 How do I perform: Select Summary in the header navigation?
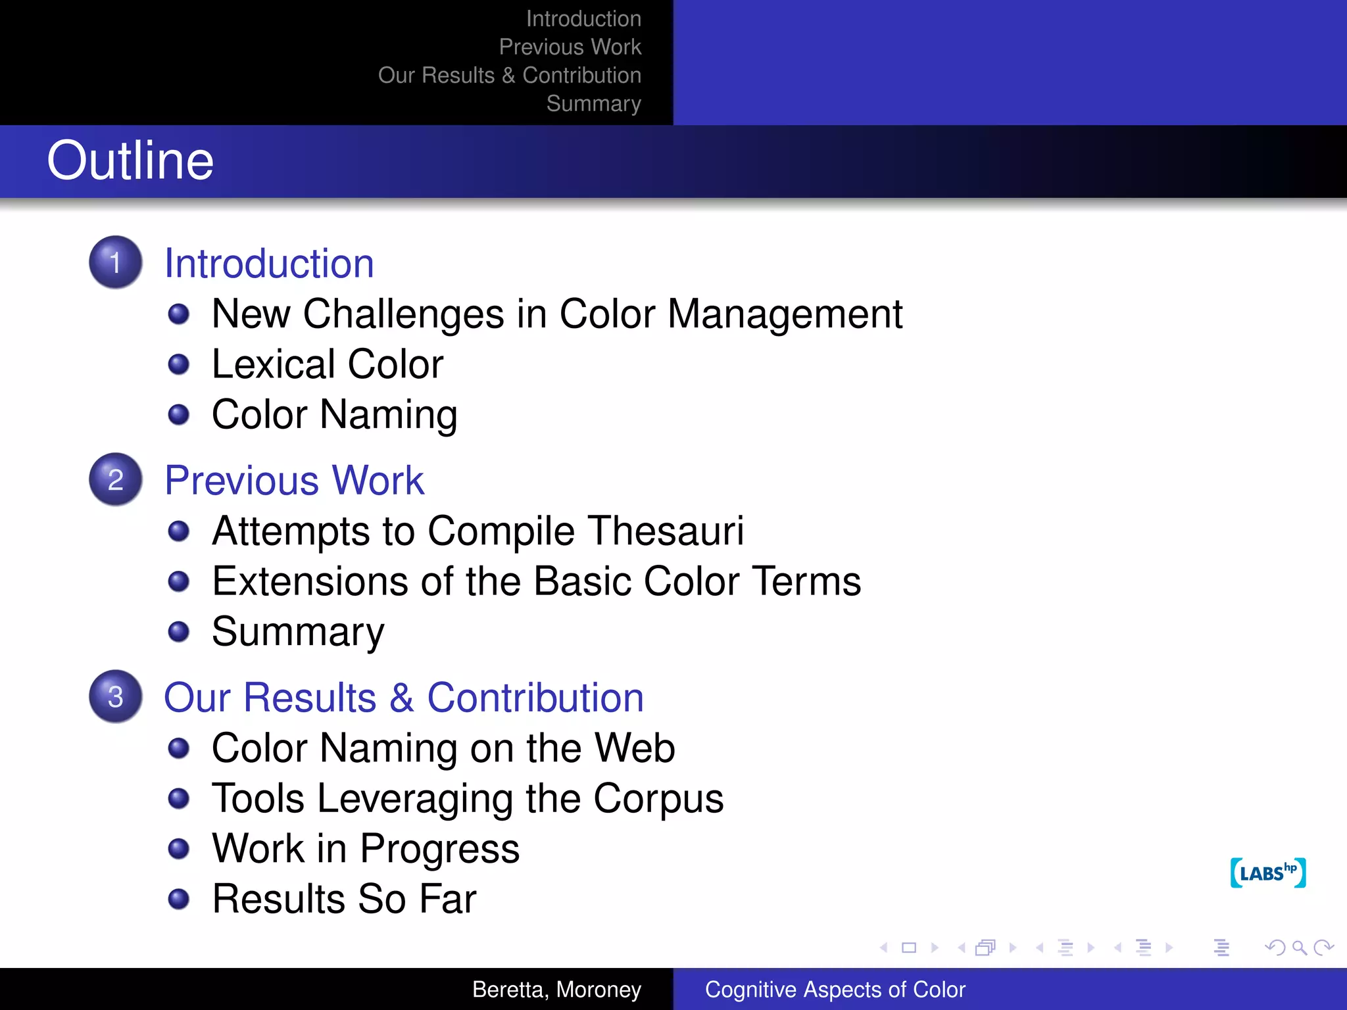[593, 103]
